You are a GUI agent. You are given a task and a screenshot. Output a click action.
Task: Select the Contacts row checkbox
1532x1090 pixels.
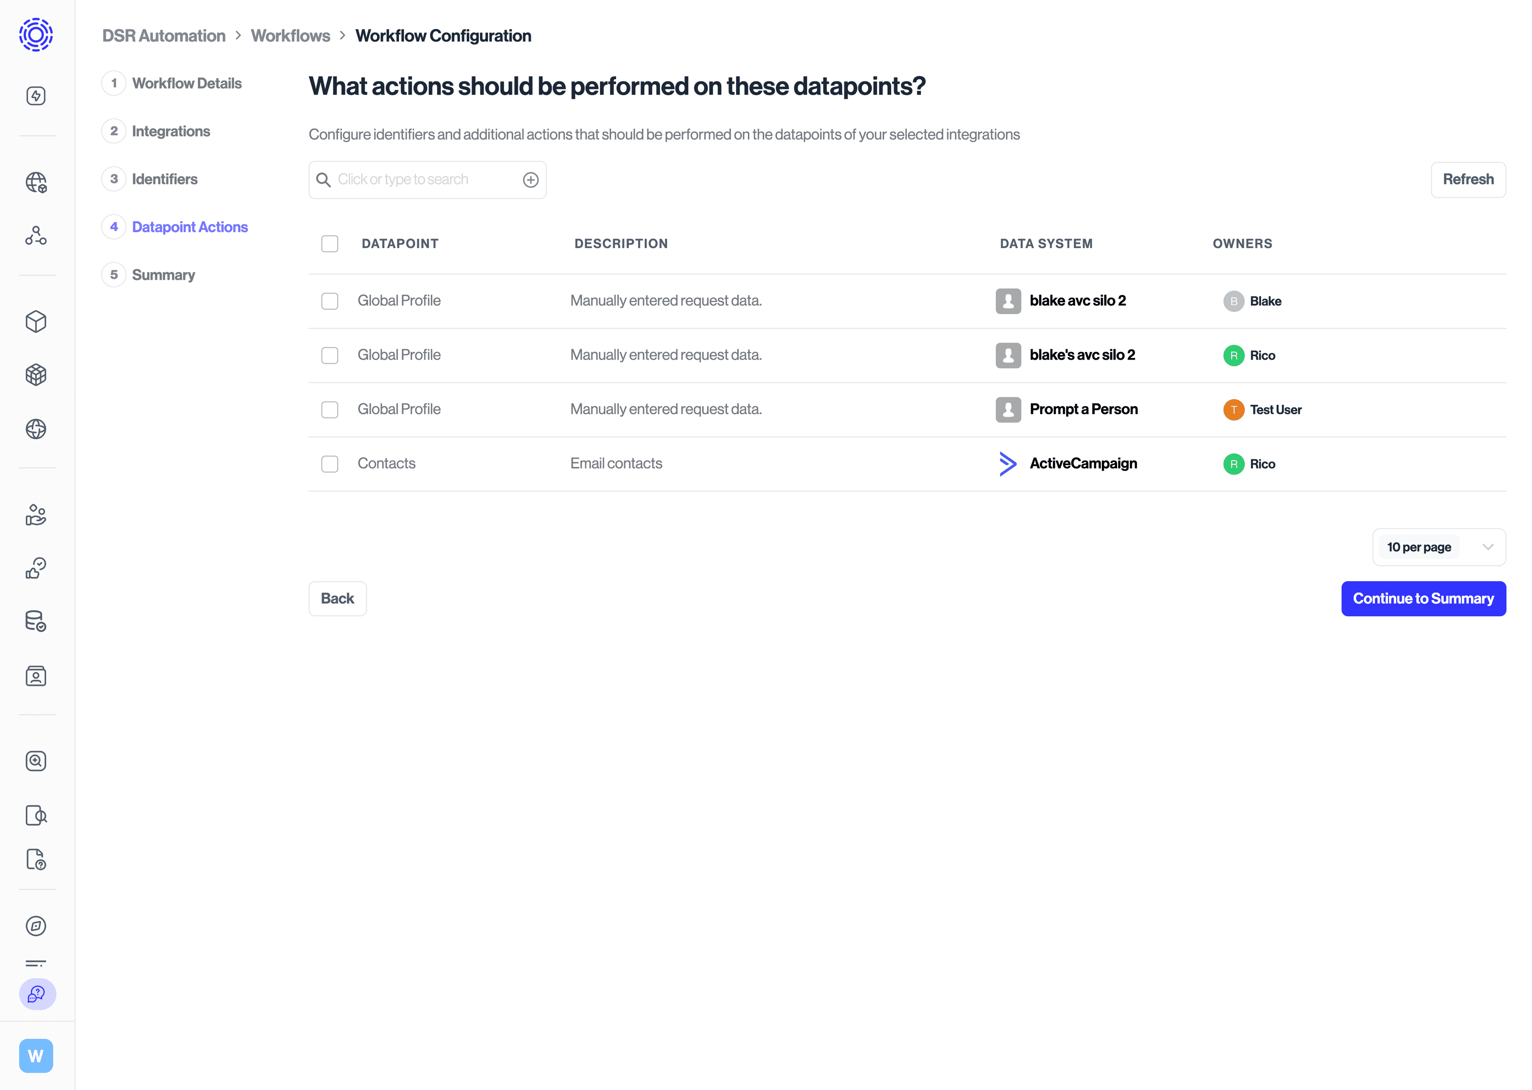(x=329, y=463)
